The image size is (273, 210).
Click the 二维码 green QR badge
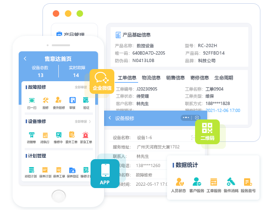click(207, 132)
